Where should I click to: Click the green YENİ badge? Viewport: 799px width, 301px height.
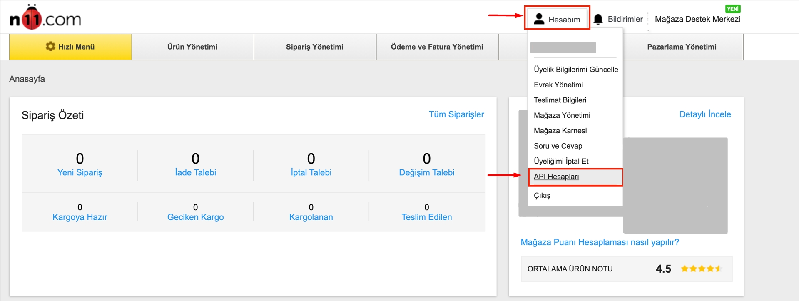point(732,9)
